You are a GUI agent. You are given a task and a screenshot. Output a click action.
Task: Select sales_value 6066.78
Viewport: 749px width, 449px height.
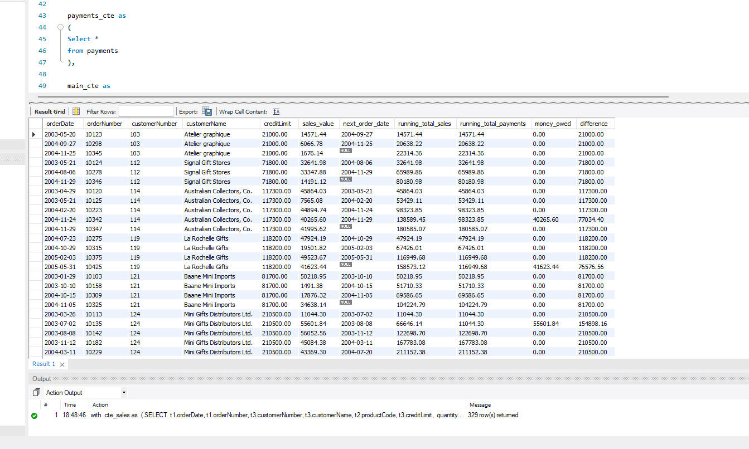click(312, 144)
